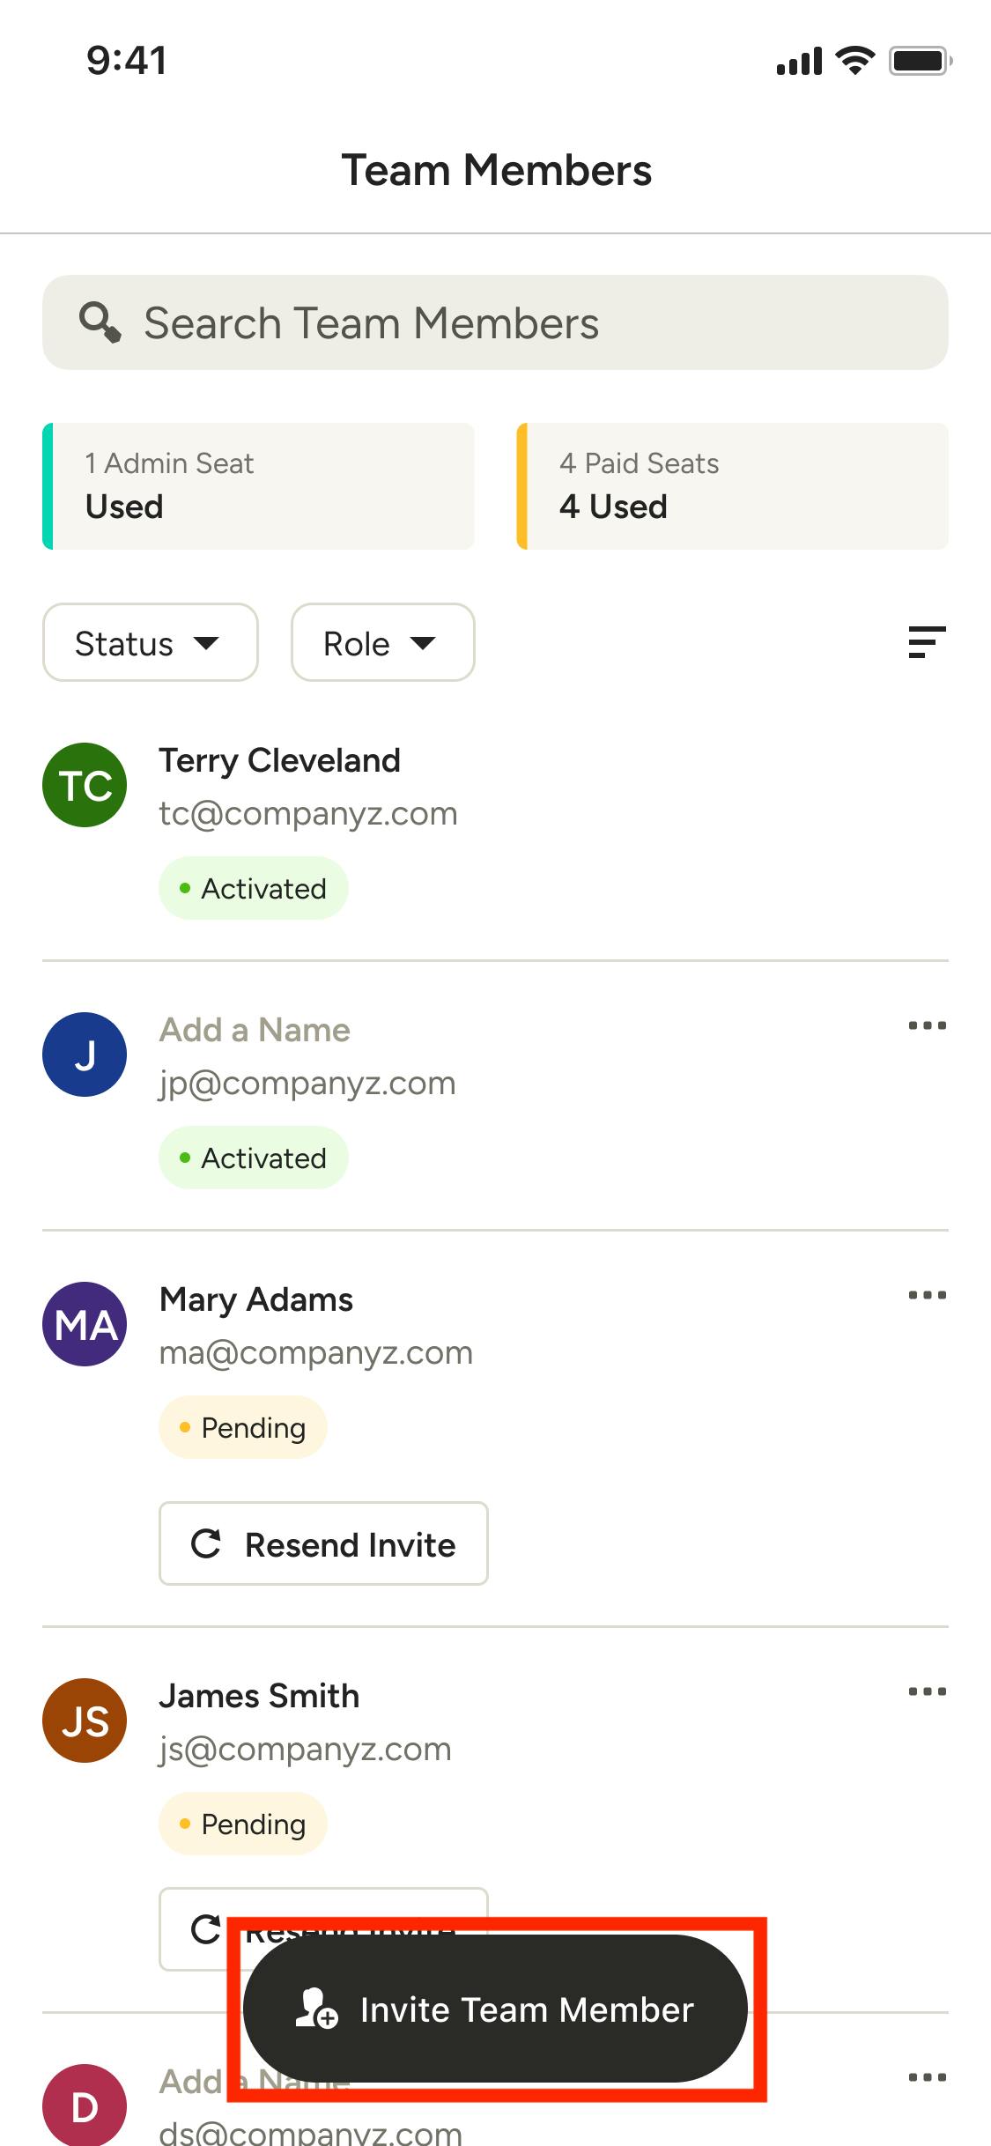
Task: Open more options for ds@companyz.com
Action: pos(927,2077)
